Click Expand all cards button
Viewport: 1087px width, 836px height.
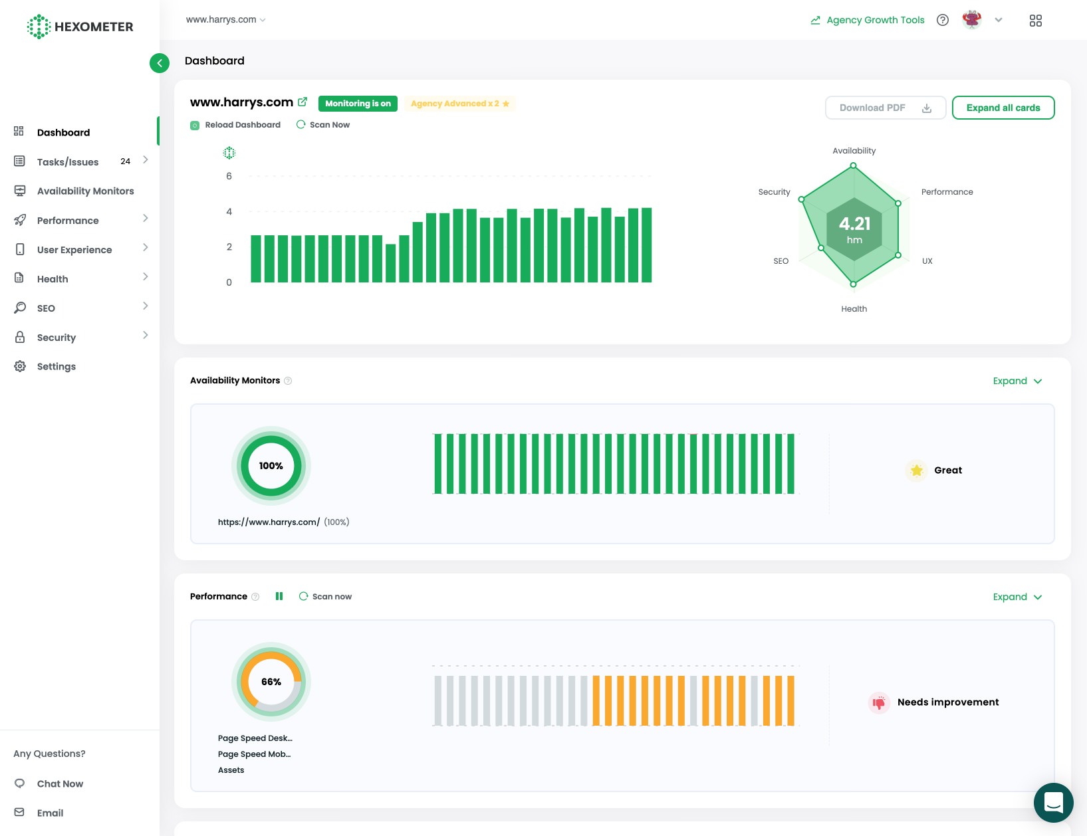click(x=1003, y=108)
